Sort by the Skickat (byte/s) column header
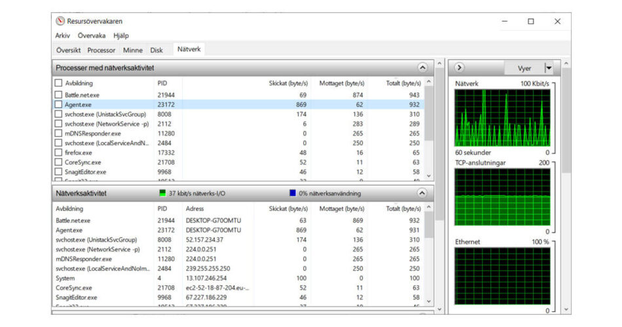This screenshot has height=327, width=622. coord(289,83)
